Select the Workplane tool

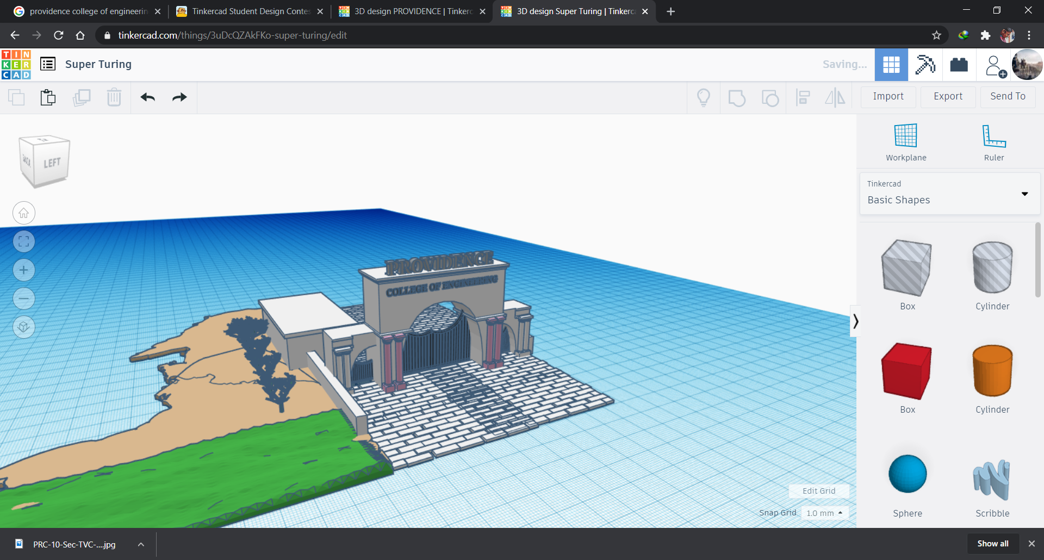[x=906, y=142]
